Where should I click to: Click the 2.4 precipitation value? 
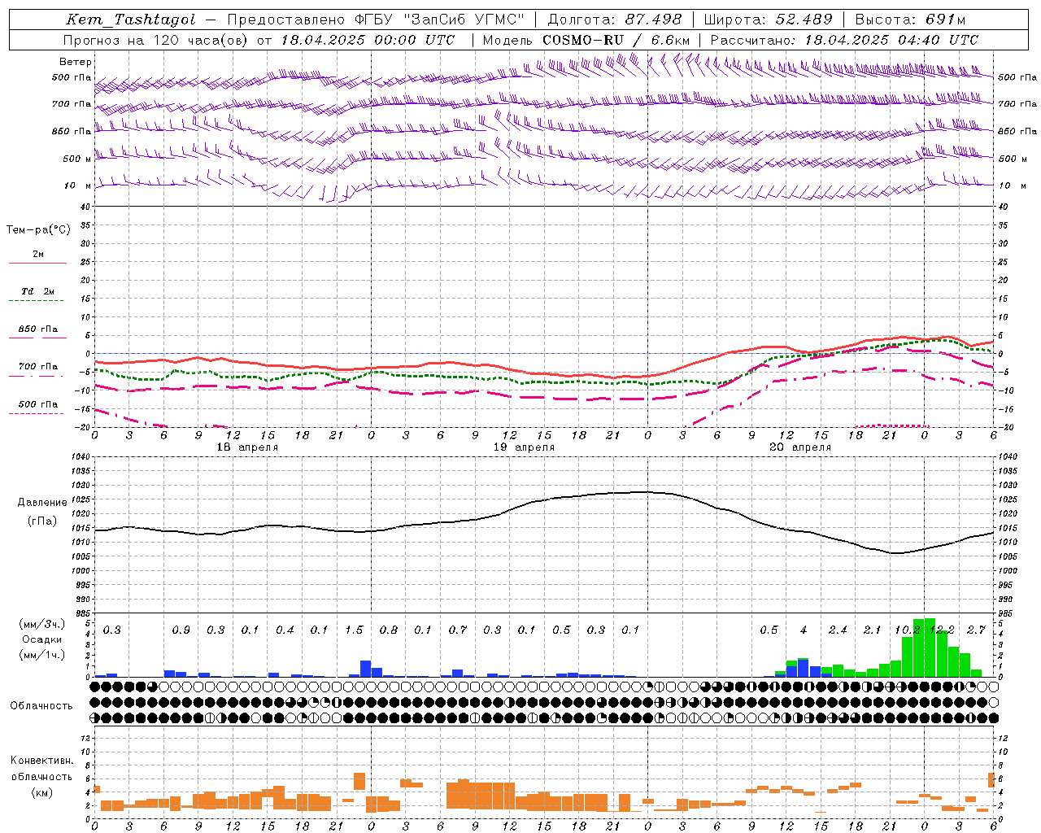(838, 630)
